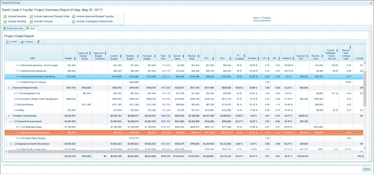Toggle Include Contingency Draw-Down checkbox

click(74, 21)
